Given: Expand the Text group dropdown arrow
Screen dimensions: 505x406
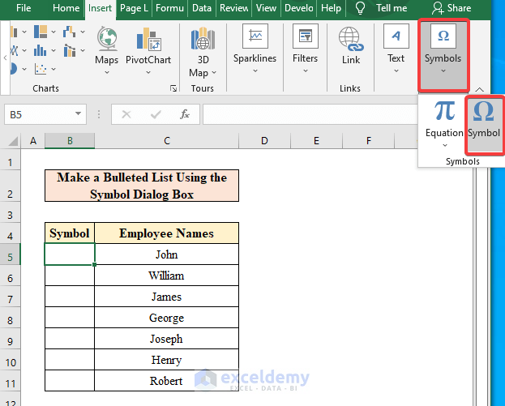Looking at the screenshot, I should pos(396,71).
